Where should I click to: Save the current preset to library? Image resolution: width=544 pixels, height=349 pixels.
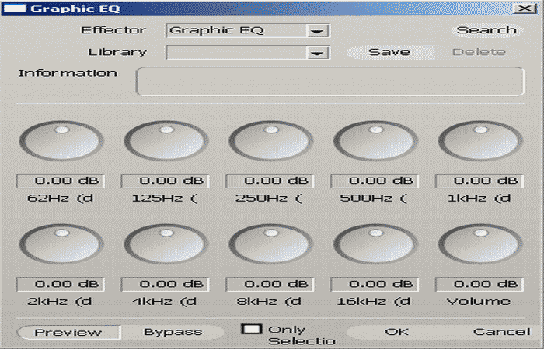(389, 52)
